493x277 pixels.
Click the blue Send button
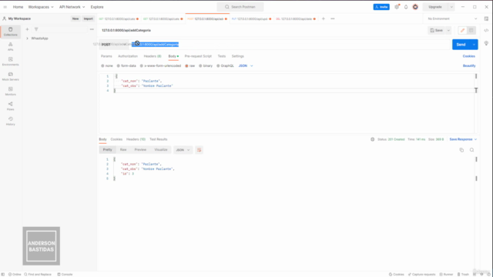coord(461,45)
